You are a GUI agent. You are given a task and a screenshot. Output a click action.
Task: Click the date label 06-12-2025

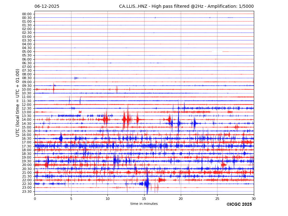point(47,7)
